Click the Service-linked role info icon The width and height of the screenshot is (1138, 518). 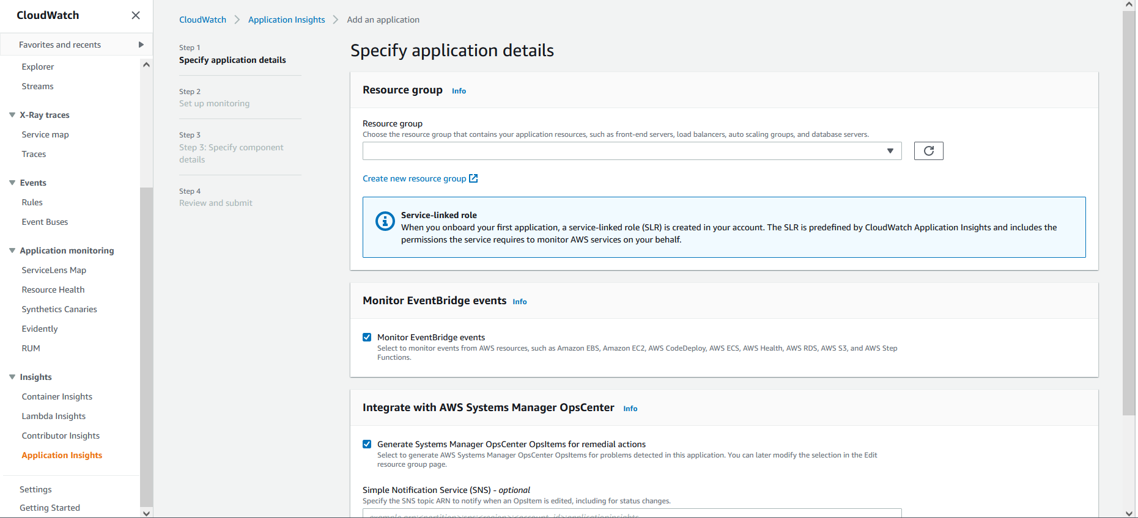[385, 221]
